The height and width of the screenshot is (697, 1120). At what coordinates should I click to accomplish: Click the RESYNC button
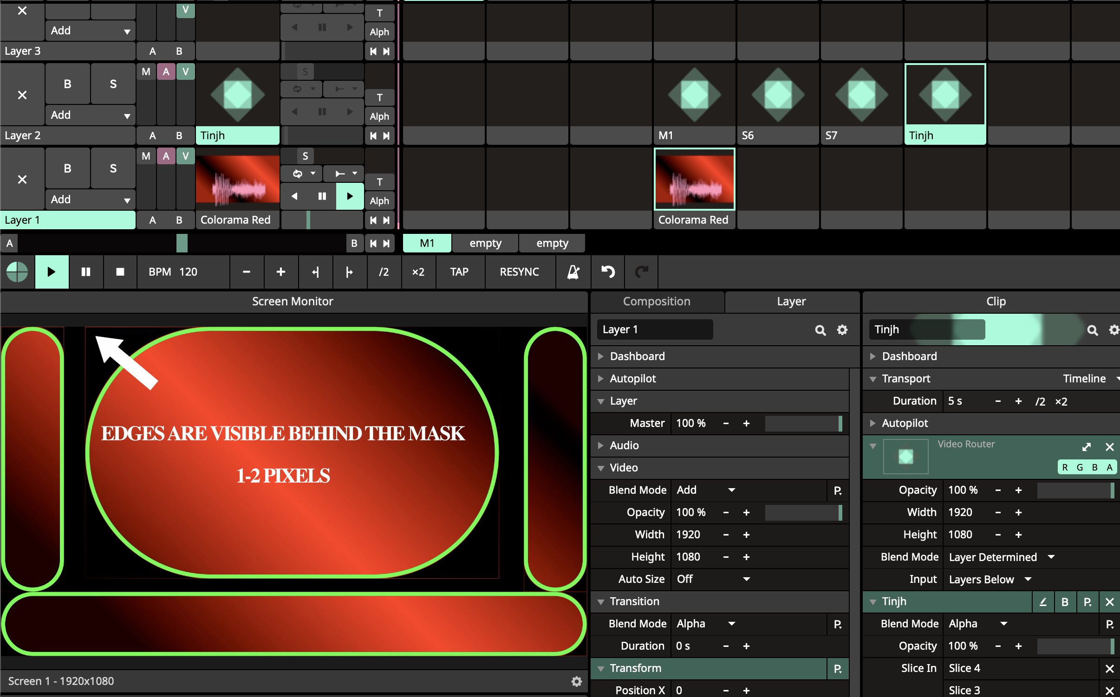point(519,272)
